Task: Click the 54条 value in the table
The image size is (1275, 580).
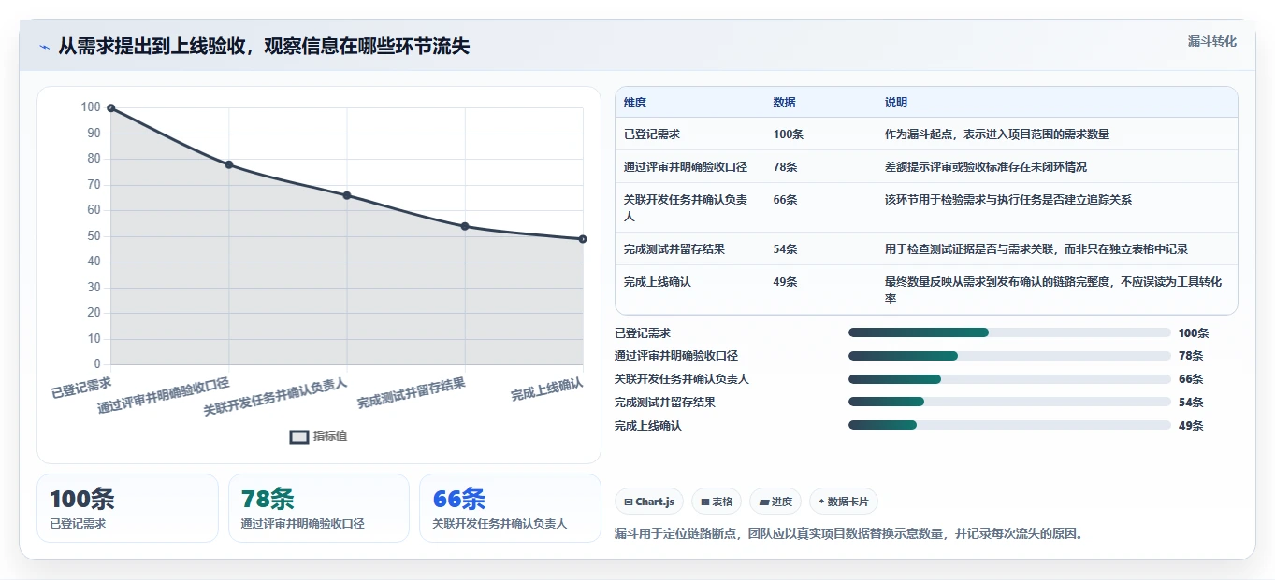Action: pos(786,249)
